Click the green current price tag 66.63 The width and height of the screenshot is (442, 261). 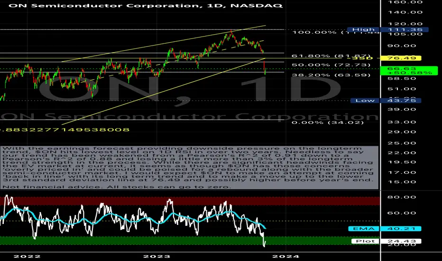click(409, 71)
